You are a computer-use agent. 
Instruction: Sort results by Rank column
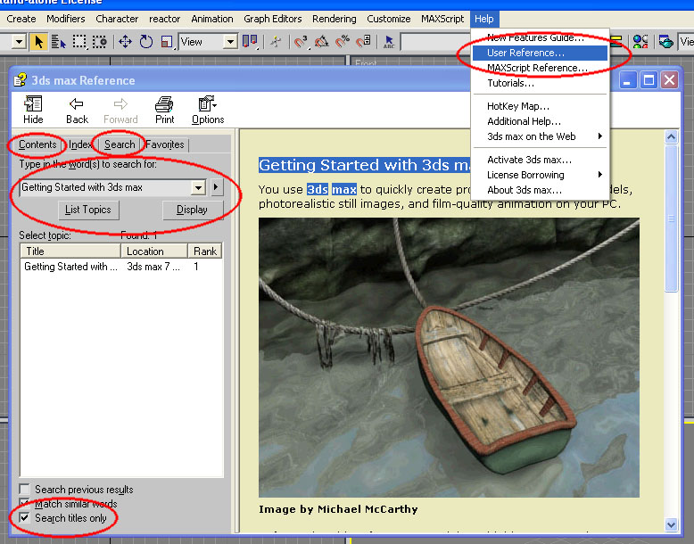(205, 251)
